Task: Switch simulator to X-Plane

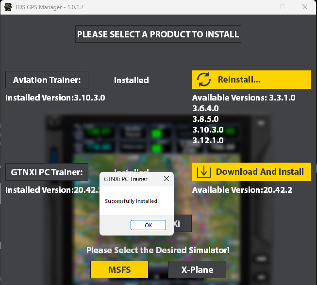Action: [197, 269]
